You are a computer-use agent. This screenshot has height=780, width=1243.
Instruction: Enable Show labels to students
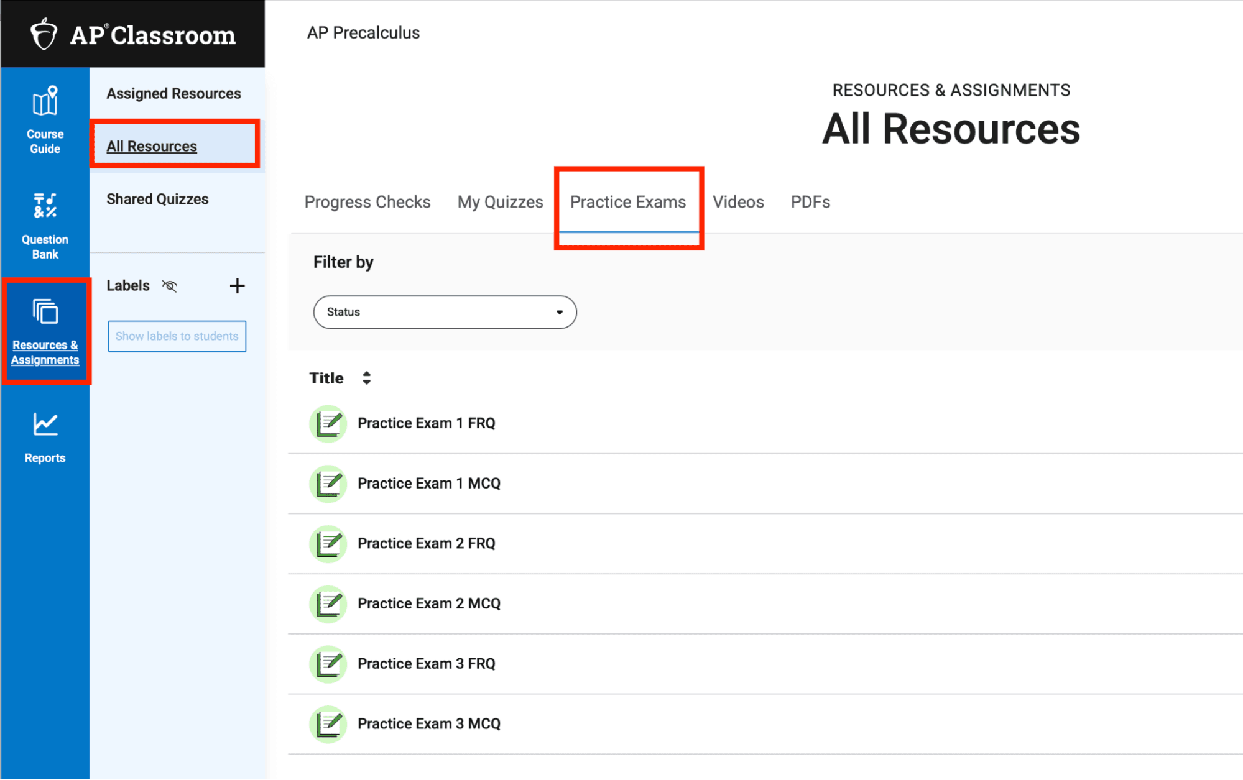pos(177,336)
